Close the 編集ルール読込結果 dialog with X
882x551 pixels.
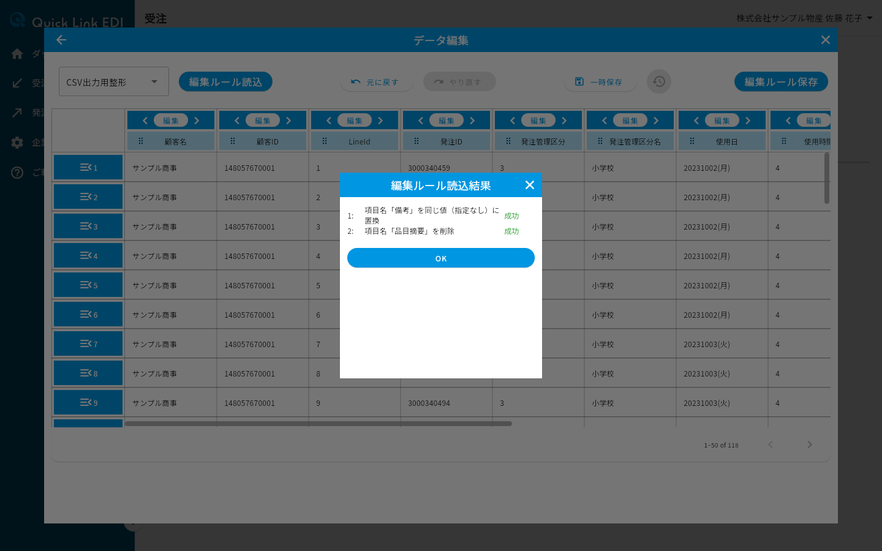[x=530, y=185]
